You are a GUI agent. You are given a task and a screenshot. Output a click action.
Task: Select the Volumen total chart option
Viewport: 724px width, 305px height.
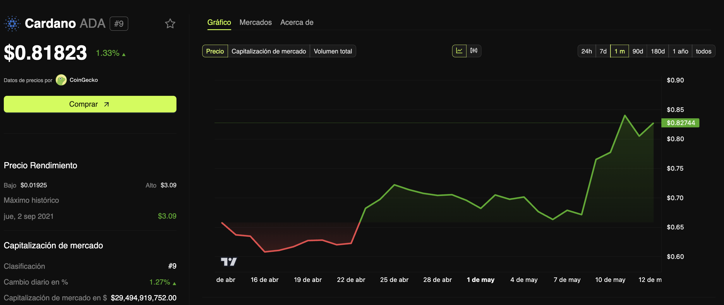333,51
